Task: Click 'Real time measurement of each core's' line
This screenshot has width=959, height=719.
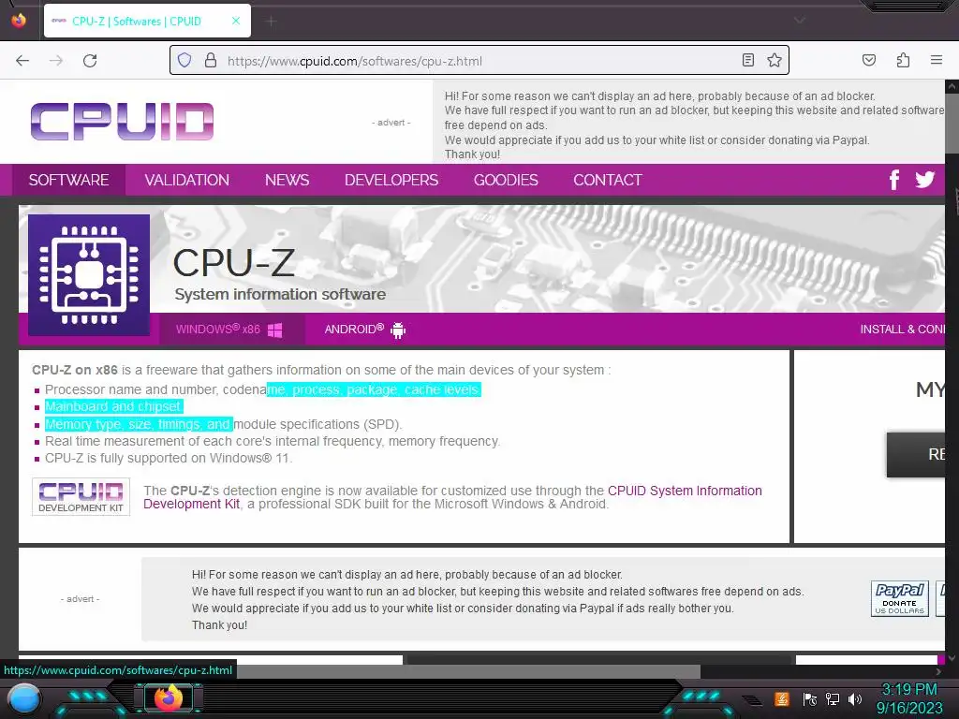Action: 273,442
